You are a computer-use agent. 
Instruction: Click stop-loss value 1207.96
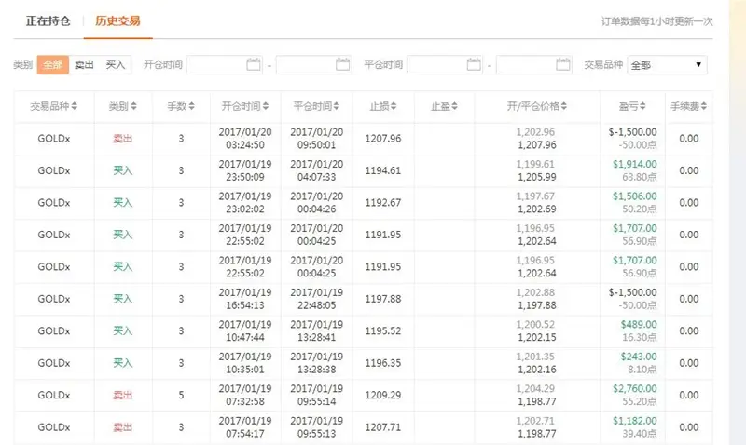point(383,139)
